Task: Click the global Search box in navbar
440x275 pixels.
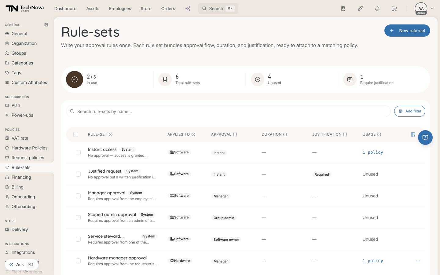Action: 218,9
